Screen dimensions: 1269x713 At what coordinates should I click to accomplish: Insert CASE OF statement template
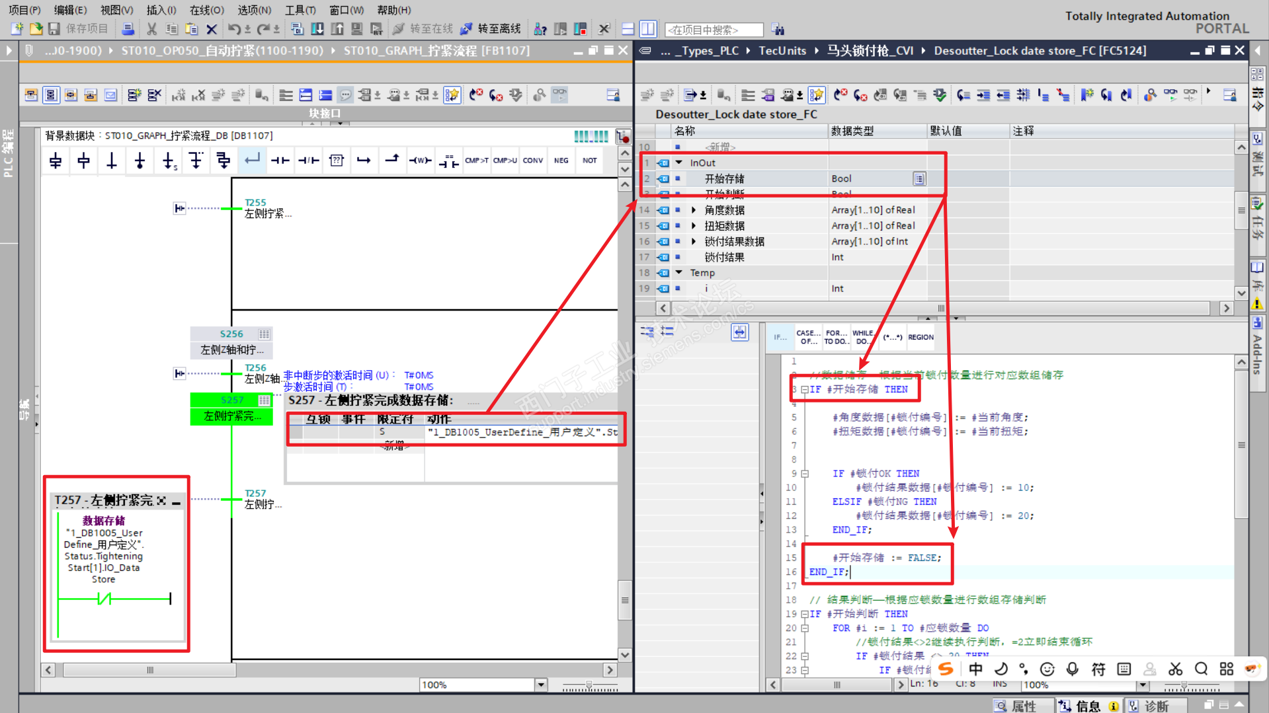tap(807, 337)
